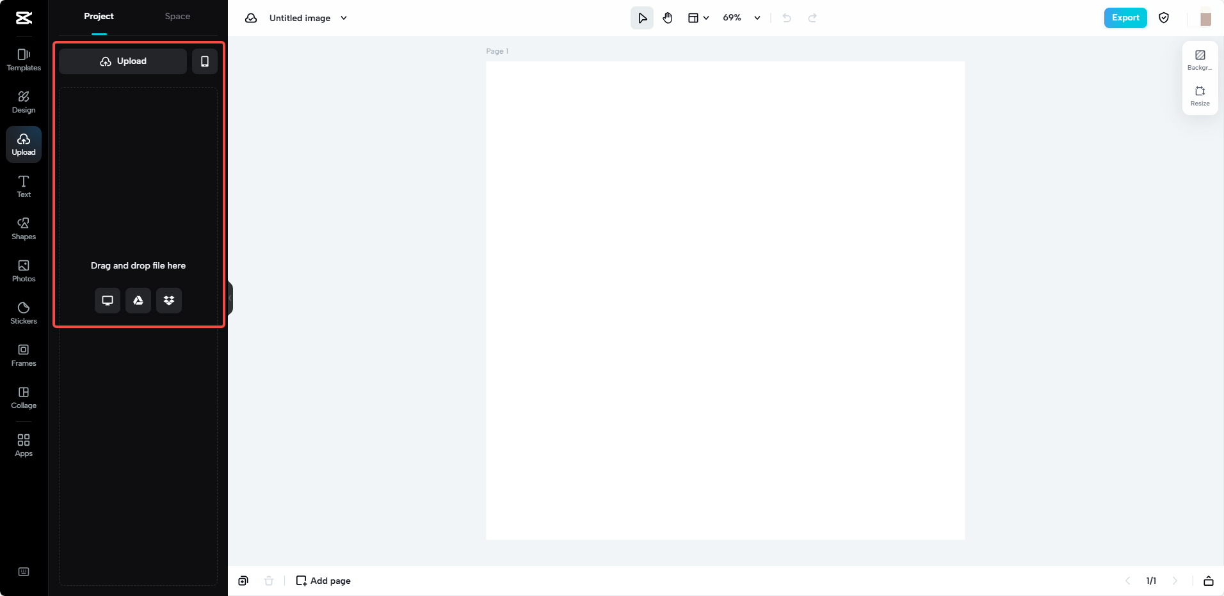The width and height of the screenshot is (1224, 596).
Task: Open the Untitled image rename dropdown
Action: click(x=344, y=18)
